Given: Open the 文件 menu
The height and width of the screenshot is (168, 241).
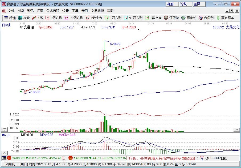Looking at the screenshot, I should point(11,11).
